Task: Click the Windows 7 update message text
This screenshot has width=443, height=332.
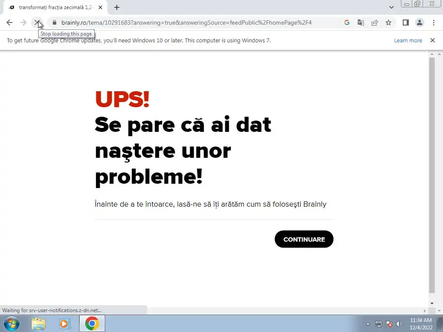Action: click(x=139, y=40)
